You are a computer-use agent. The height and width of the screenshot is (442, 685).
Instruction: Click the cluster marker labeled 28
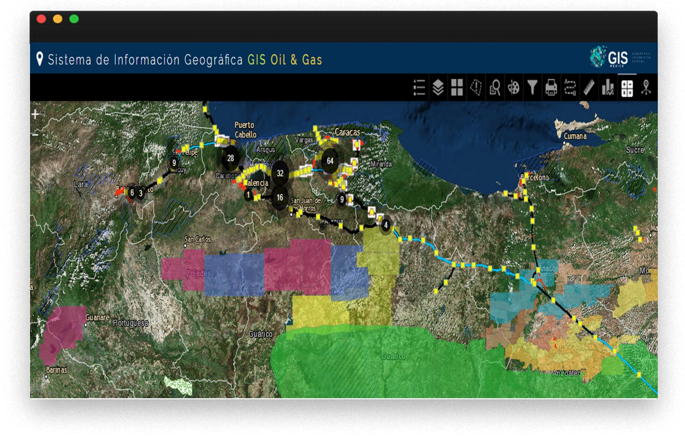(230, 158)
